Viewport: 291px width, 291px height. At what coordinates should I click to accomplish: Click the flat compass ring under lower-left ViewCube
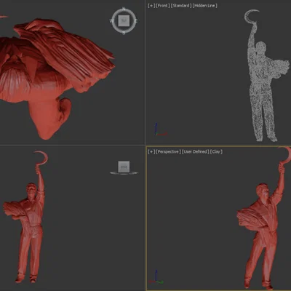coord(124,173)
